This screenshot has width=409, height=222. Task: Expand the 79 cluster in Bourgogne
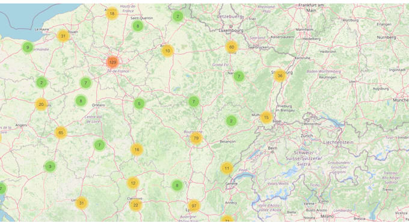click(196, 138)
